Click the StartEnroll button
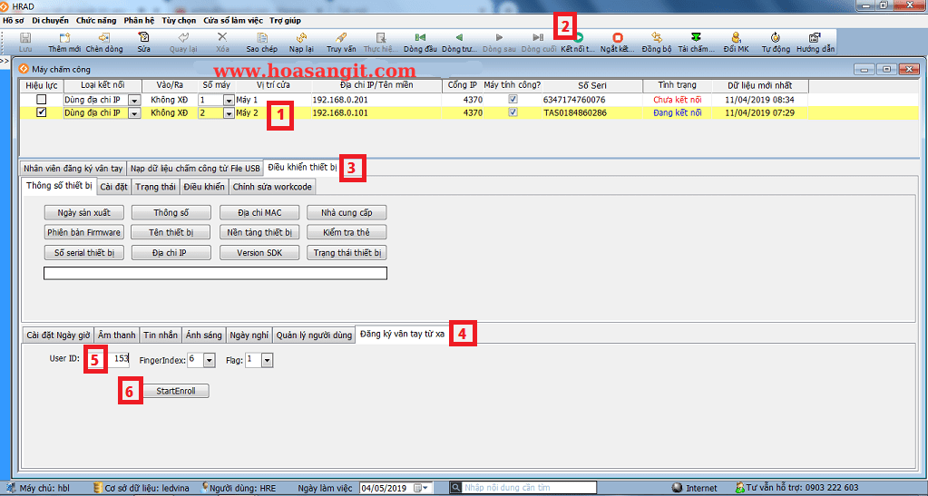928x496 pixels. click(176, 391)
